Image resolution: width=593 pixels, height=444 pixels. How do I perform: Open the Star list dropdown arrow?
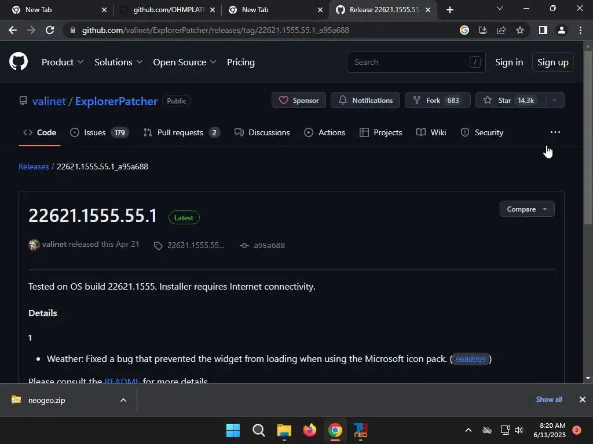click(554, 101)
